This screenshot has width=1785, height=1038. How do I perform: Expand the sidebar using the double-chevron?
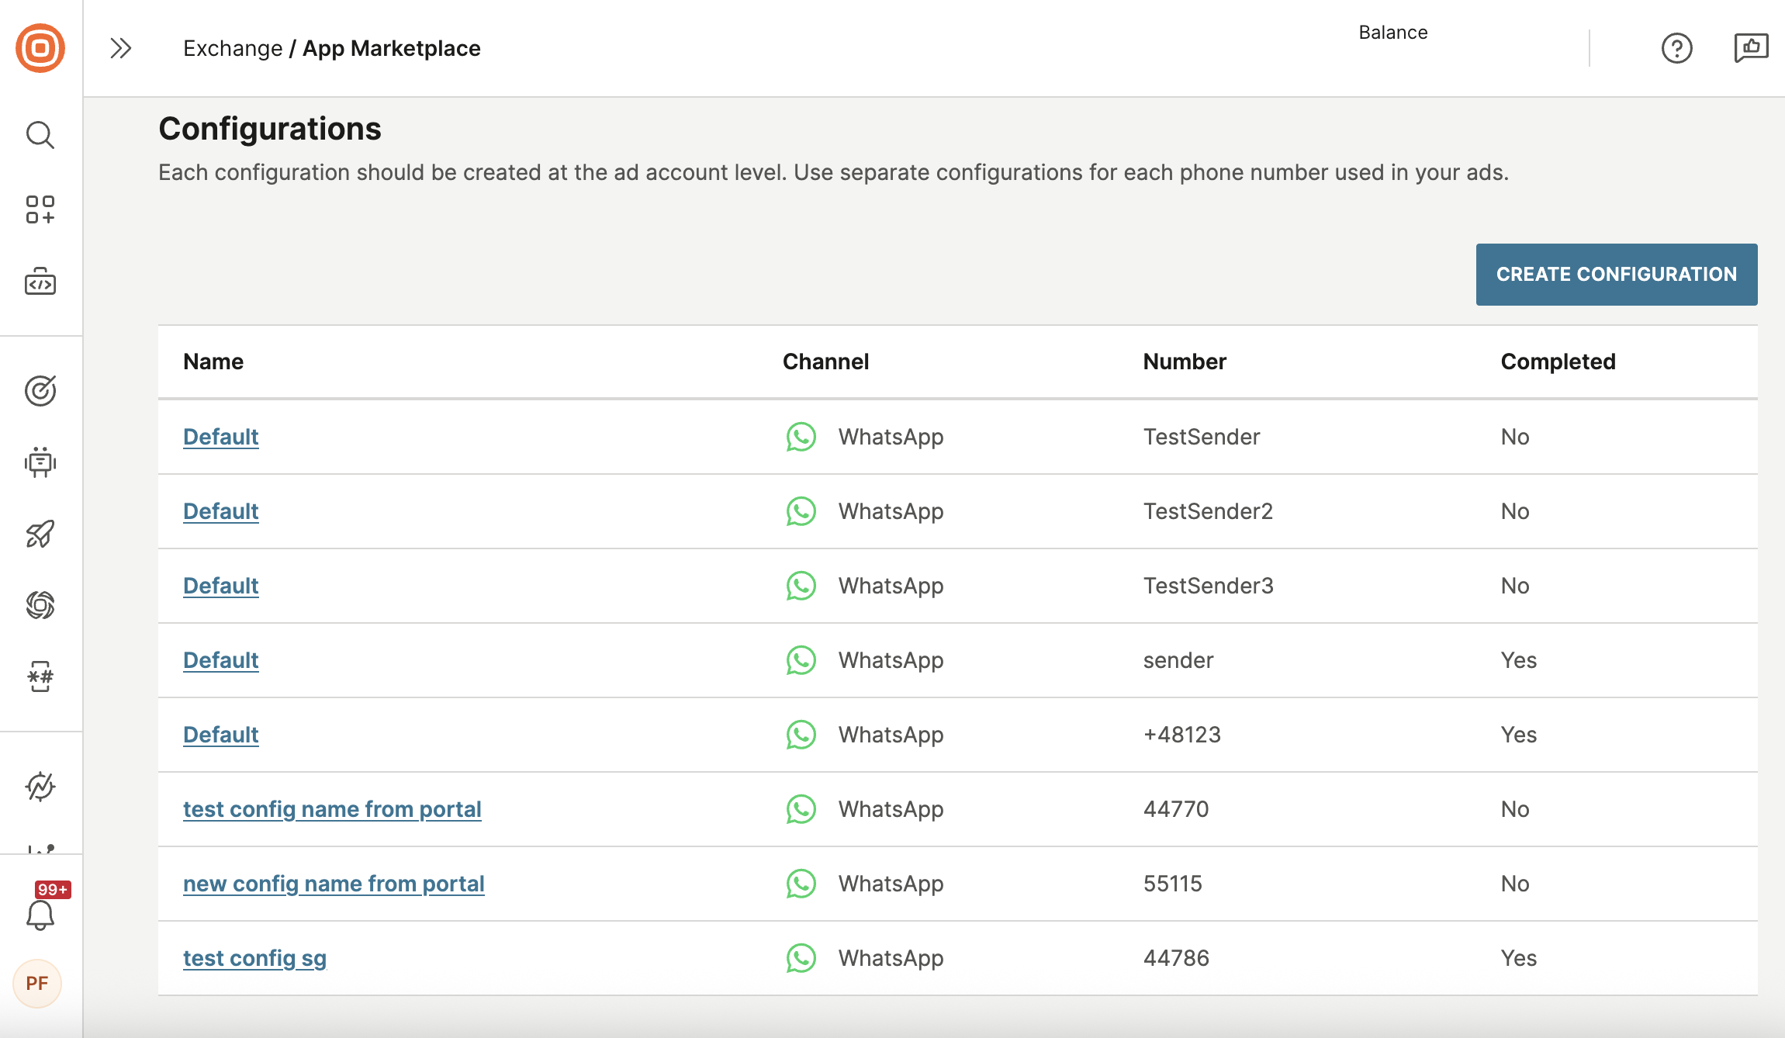[x=121, y=48]
